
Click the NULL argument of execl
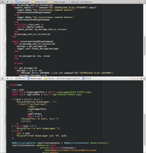[x=30, y=116]
